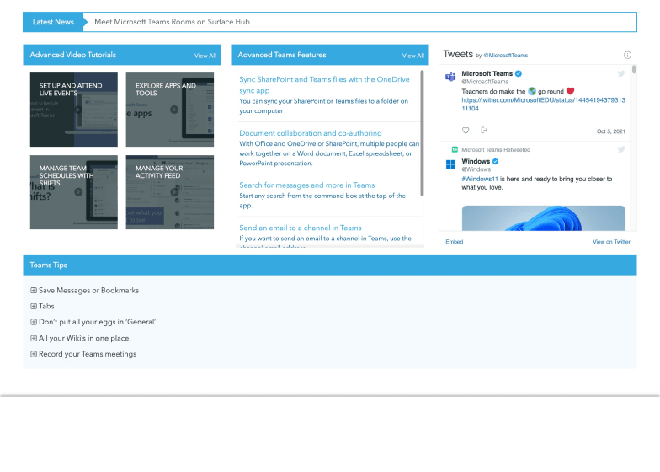Share the Microsoft Teams tweet via share icon
The image size is (660, 472).
485,130
